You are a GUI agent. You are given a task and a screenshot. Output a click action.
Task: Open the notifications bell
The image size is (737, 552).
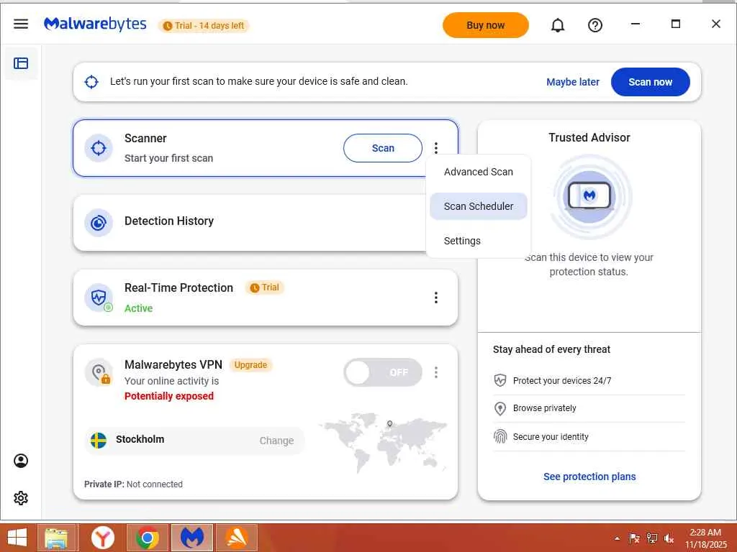[558, 25]
